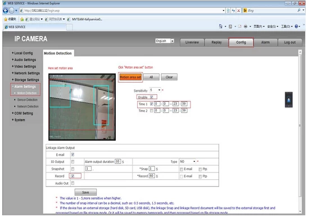
Task: Click the search magnifier icon in Bing box
Action: 299,10
